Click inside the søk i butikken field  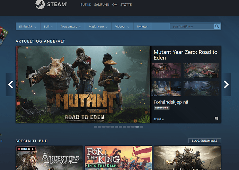[192, 26]
